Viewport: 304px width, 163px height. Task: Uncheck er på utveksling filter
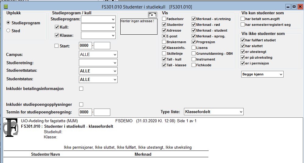coord(242,57)
